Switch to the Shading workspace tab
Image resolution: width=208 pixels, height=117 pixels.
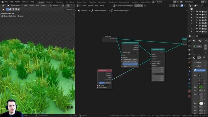click(x=92, y=2)
